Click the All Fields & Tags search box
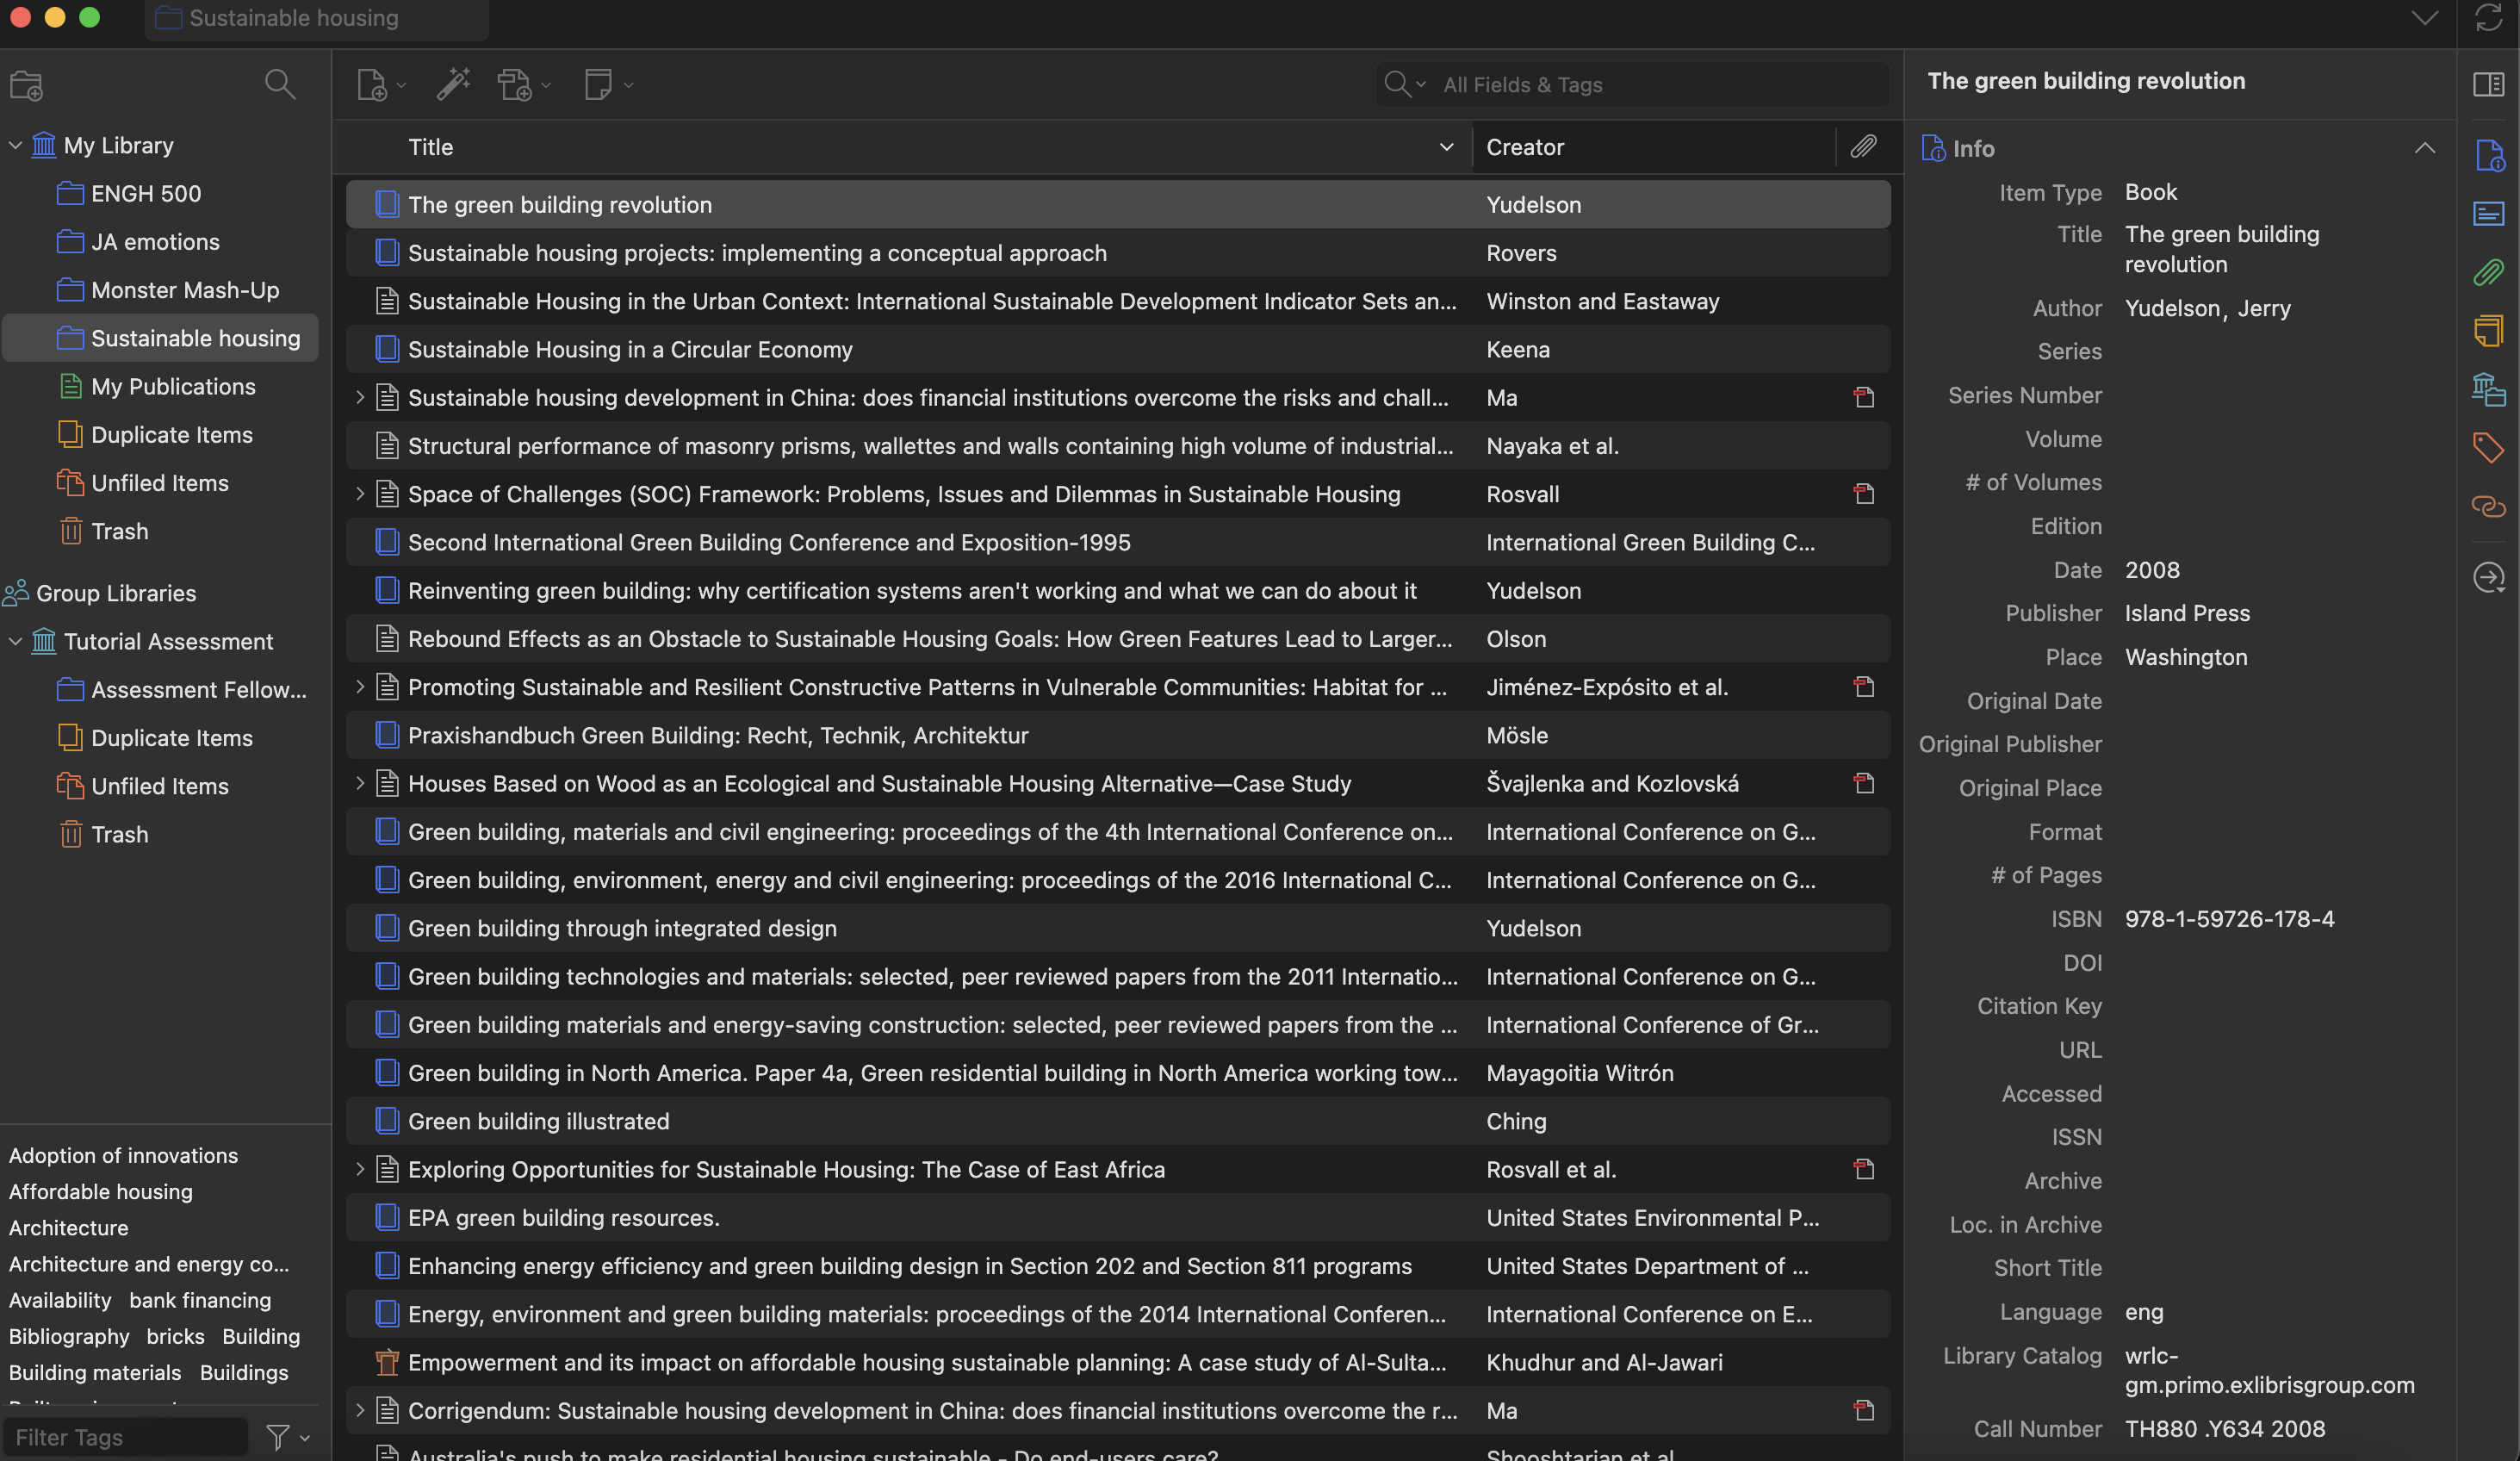This screenshot has height=1461, width=2520. pos(1633,84)
